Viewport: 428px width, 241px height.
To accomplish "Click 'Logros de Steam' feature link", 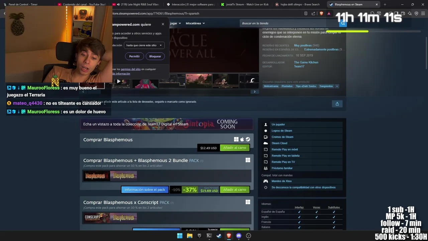I will click(282, 131).
